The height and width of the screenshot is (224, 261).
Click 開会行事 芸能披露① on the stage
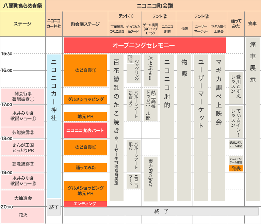(23, 96)
